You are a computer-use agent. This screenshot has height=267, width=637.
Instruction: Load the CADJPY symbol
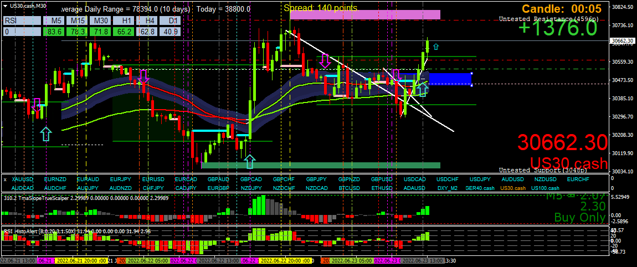point(186,188)
